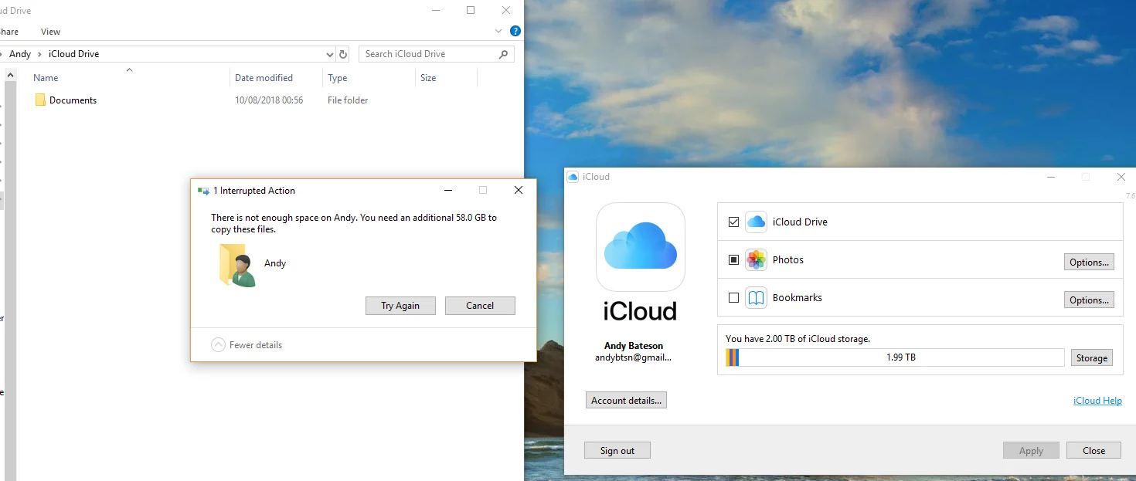Click the Photos flower icon
The image size is (1136, 481).
click(756, 259)
